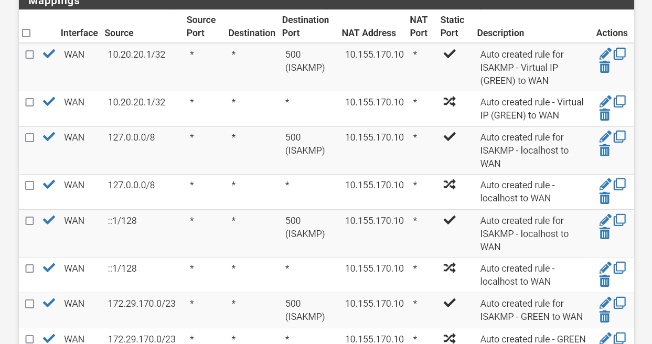Tick the 172.29.170.0/23 ISAKMP rule checkbox

(x=30, y=304)
